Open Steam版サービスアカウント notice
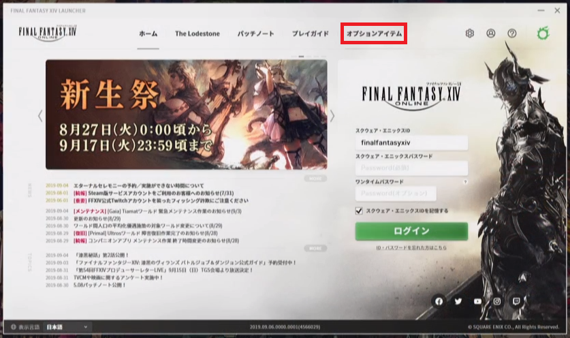This screenshot has height=338, width=570. click(x=153, y=194)
